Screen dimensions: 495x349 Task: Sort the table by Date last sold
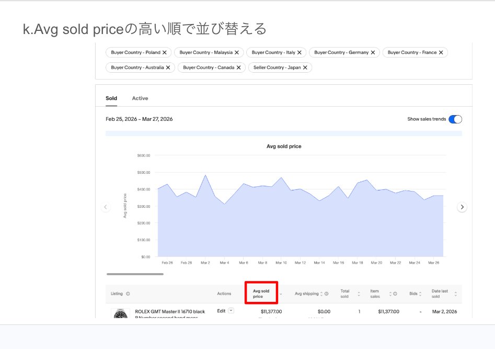(x=455, y=294)
